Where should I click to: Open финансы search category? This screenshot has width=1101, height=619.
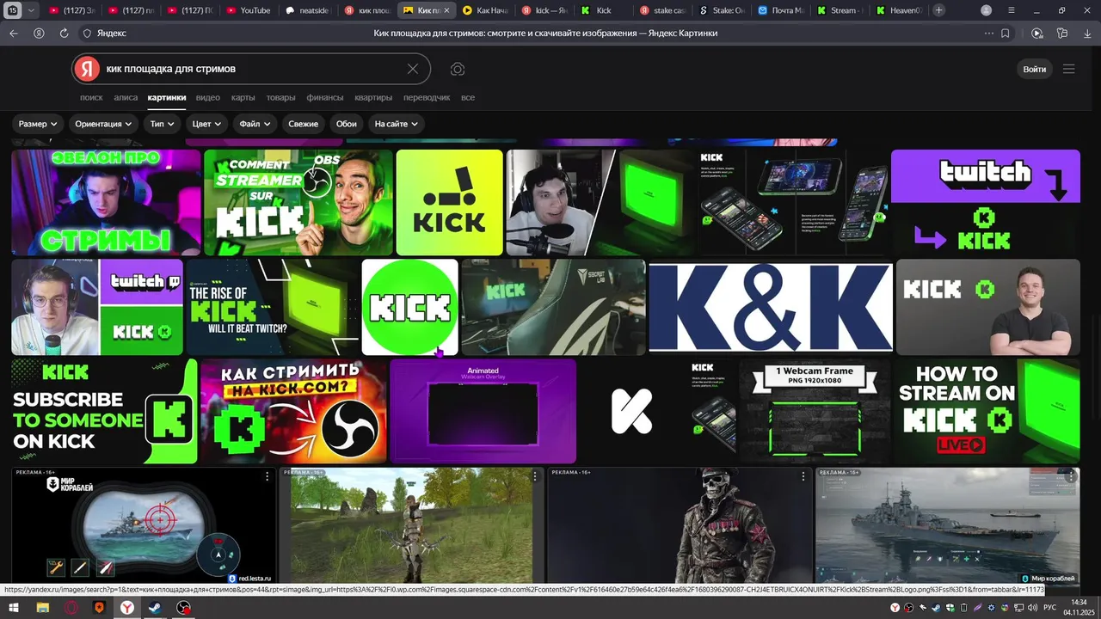325,97
